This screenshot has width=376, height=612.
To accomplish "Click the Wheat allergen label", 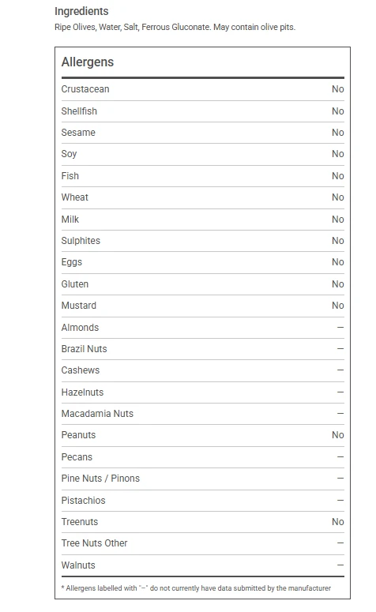I will point(74,197).
